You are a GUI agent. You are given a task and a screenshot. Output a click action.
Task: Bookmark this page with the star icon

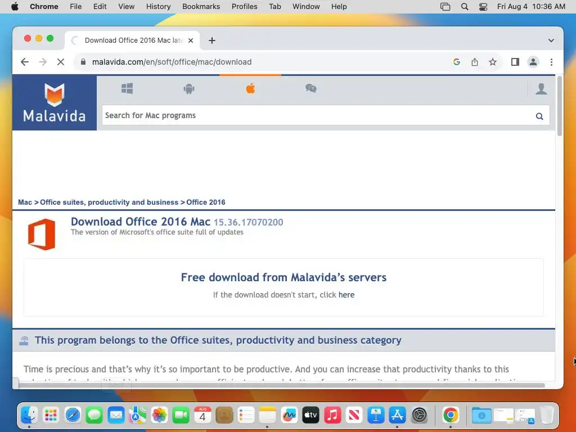pos(493,62)
